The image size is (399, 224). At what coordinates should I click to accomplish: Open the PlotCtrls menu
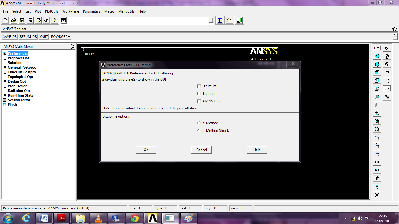[51, 11]
